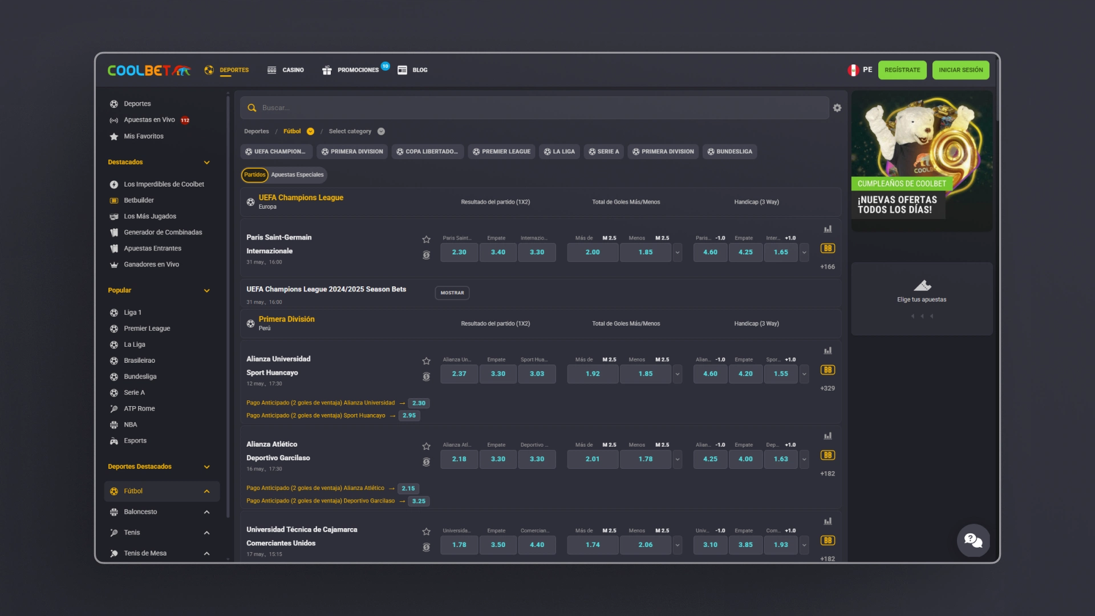Open the Fútbol breadcrumb dropdown

(x=310, y=131)
